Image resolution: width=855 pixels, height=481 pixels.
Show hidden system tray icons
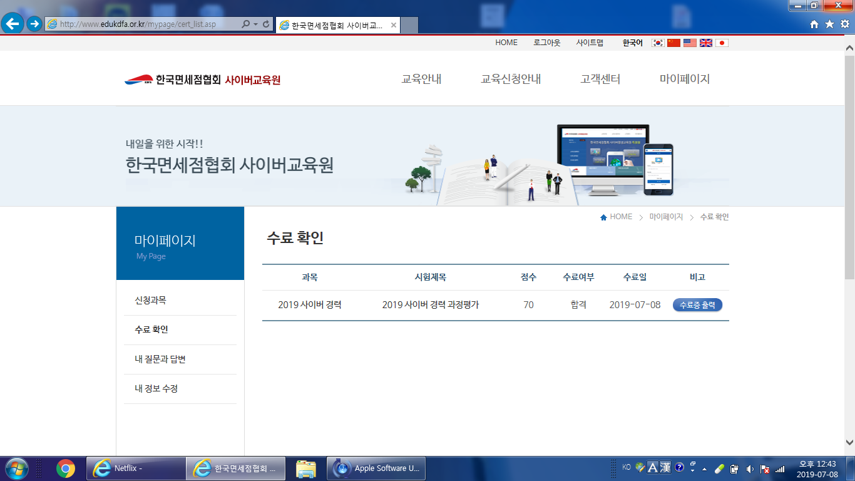[x=705, y=468]
